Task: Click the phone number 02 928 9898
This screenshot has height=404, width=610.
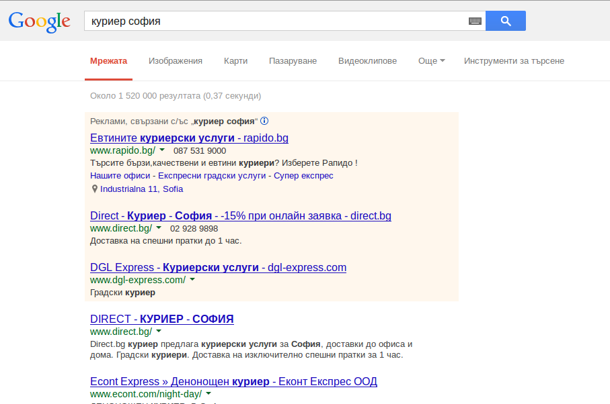Action: 194,229
